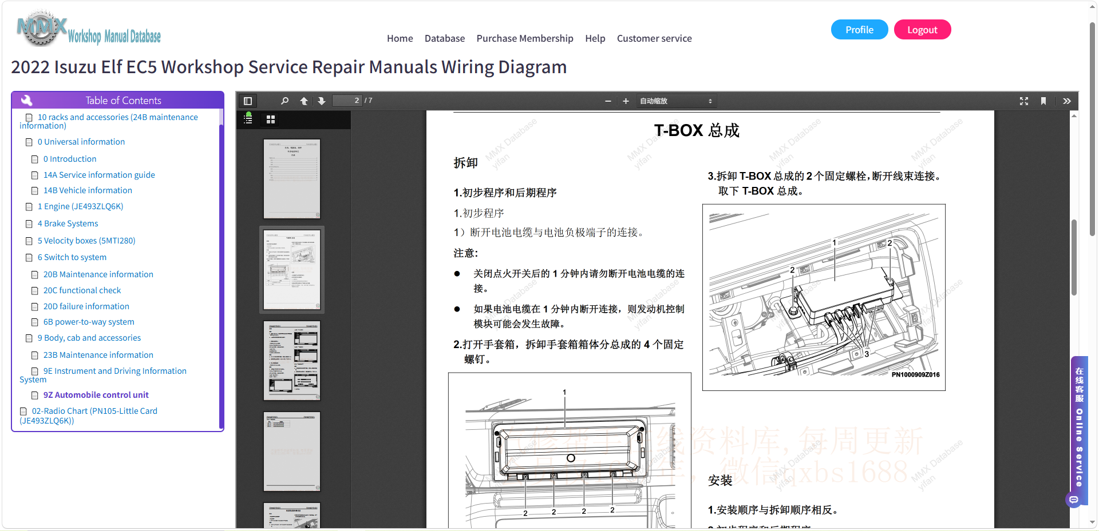Open '9Z Automobile control unit' link
This screenshot has width=1099, height=531.
96,395
